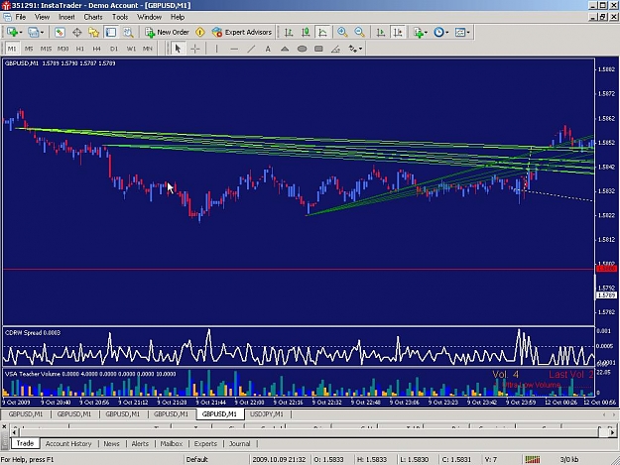
Task: Select the Vertical Line drawing tool
Action: pyautogui.click(x=216, y=49)
